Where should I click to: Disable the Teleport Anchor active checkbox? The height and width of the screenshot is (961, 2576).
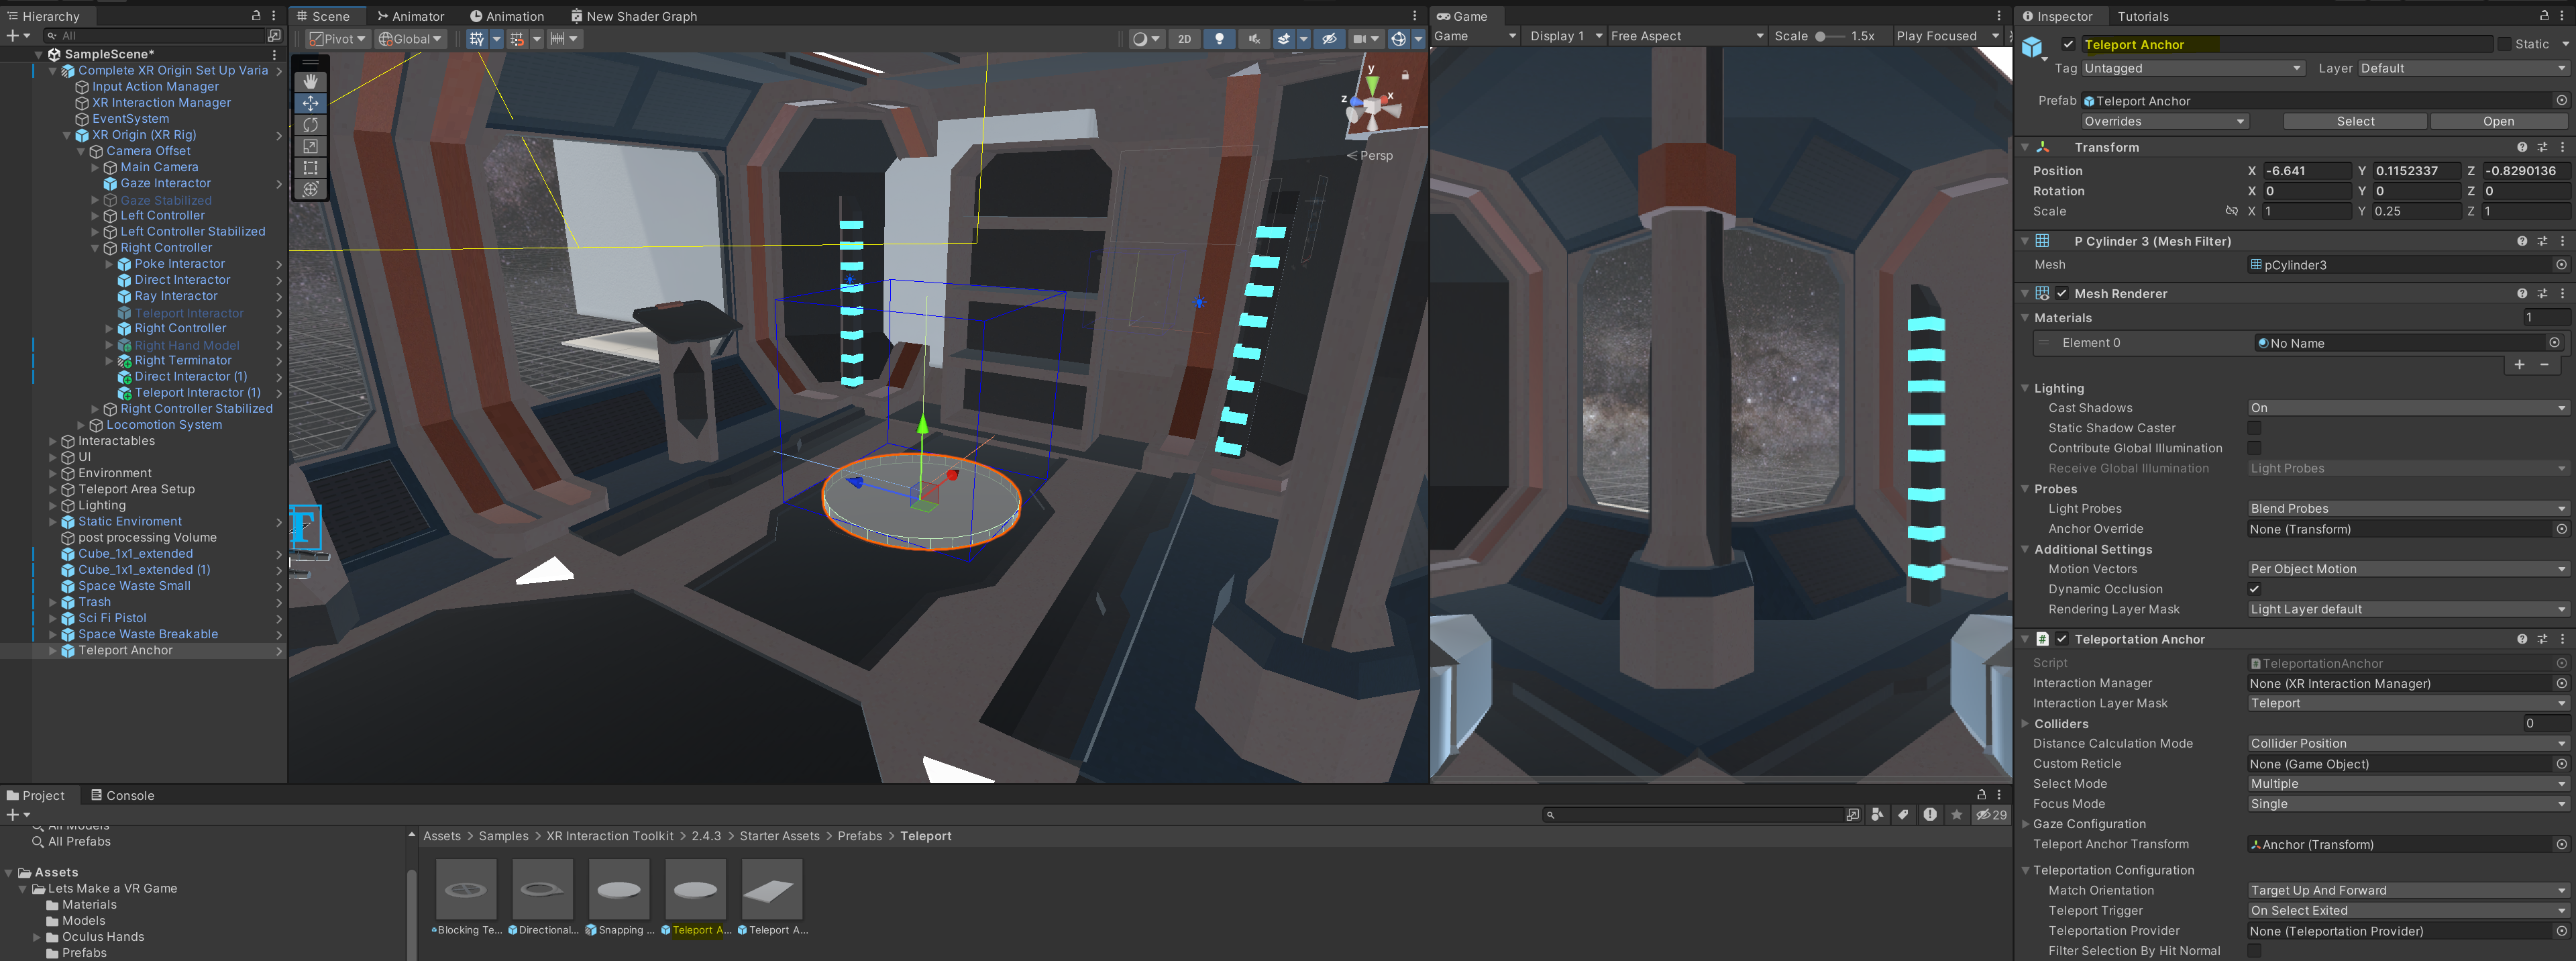[2068, 44]
